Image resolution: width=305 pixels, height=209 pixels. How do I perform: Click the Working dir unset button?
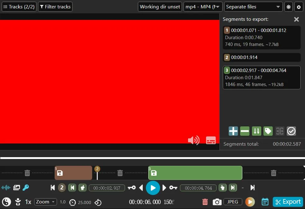160,7
